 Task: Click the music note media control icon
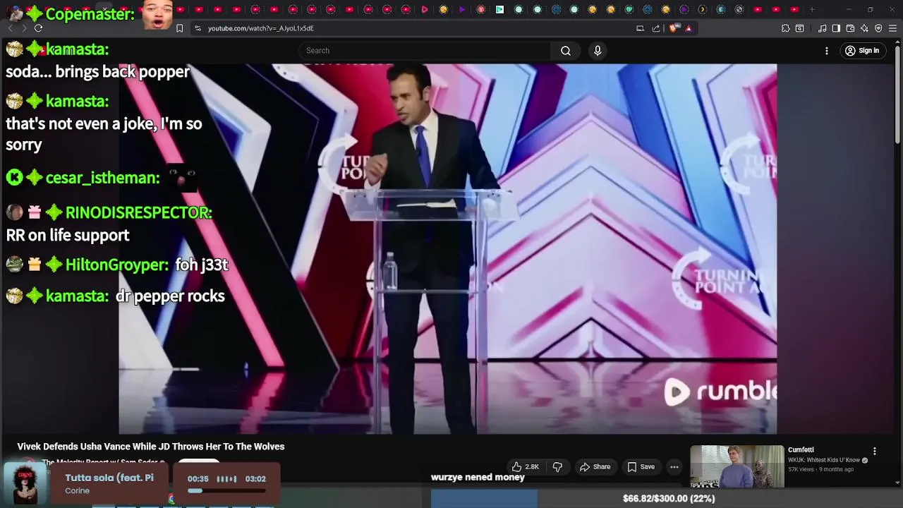(x=822, y=28)
